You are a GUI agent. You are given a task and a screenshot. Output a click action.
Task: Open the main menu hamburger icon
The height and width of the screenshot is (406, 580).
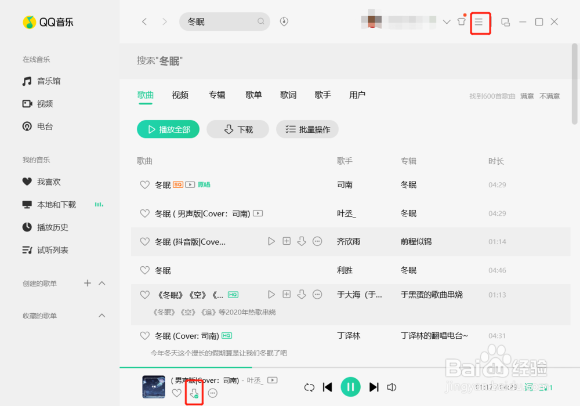click(x=480, y=21)
